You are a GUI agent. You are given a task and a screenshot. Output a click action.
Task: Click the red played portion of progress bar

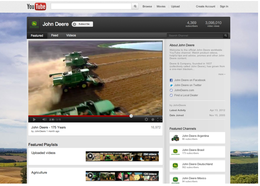tap(79, 116)
